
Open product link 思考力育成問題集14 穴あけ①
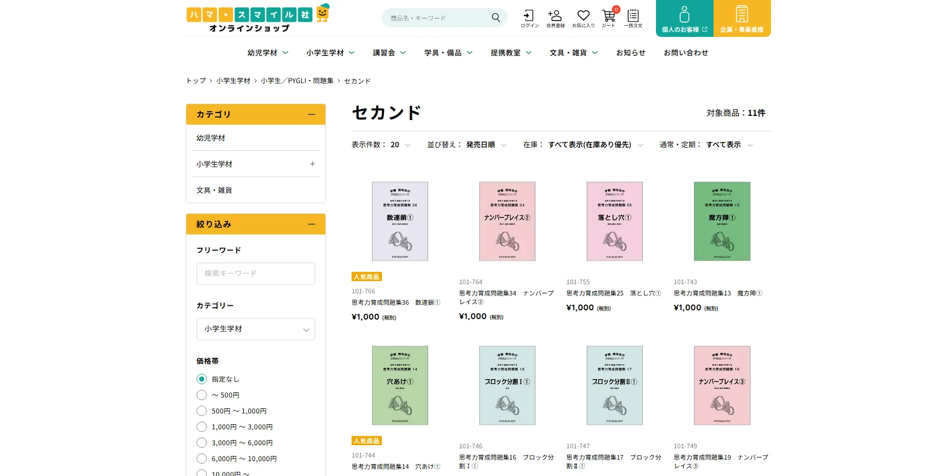point(396,467)
